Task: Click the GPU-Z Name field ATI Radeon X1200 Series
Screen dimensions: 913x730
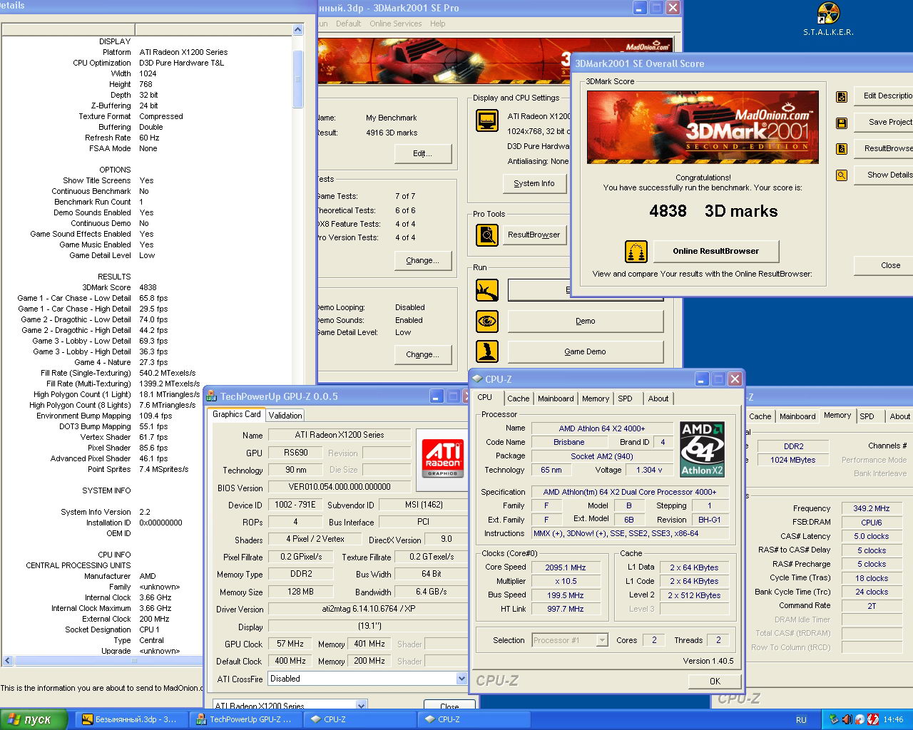Action: pyautogui.click(x=340, y=435)
